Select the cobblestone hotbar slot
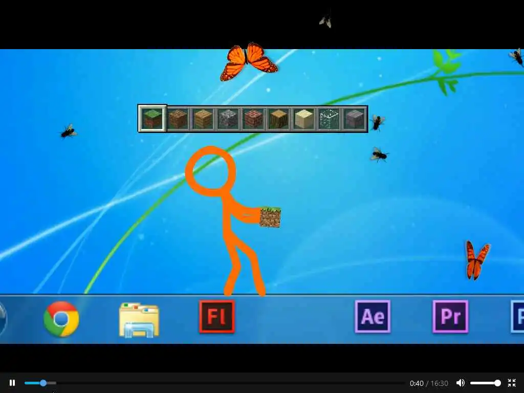The width and height of the screenshot is (524, 393). tap(228, 119)
